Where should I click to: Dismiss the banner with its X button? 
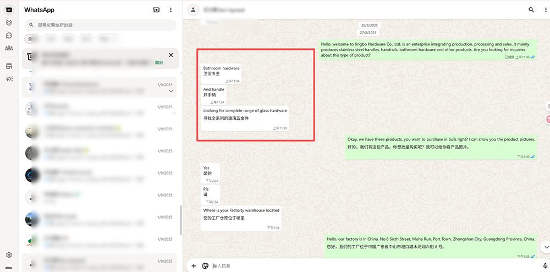click(171, 55)
